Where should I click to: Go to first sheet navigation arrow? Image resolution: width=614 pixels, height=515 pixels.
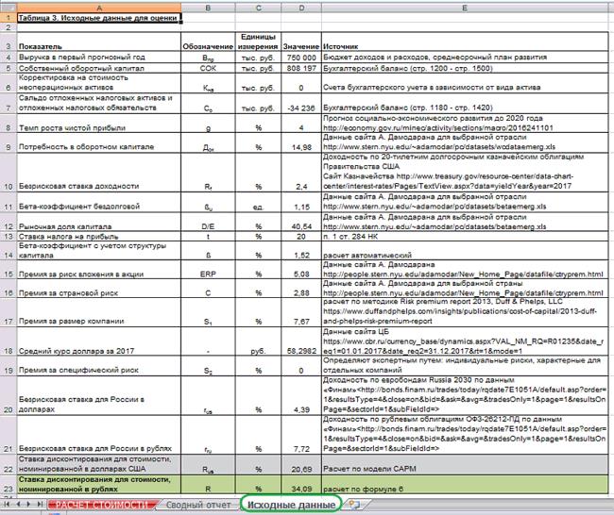pos(7,505)
